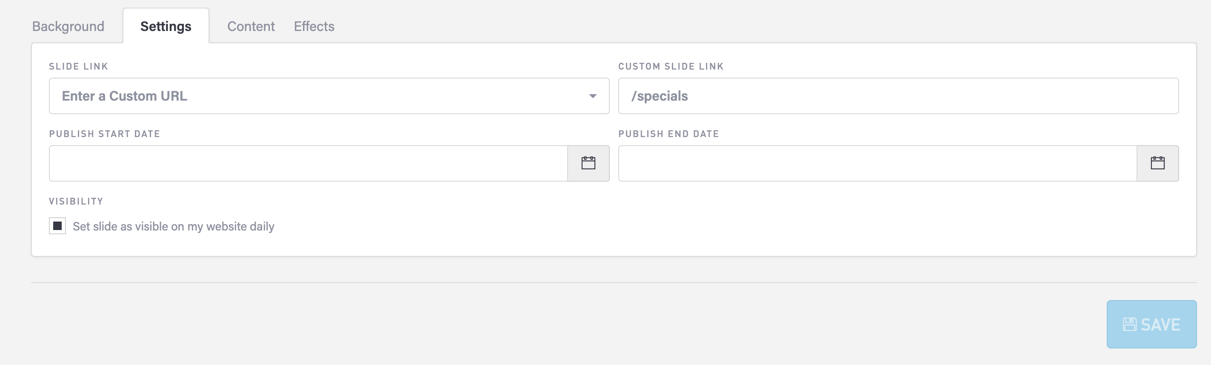This screenshot has height=365, width=1211.
Task: Click the 'VISIBILITY' section label
Action: pos(76,201)
